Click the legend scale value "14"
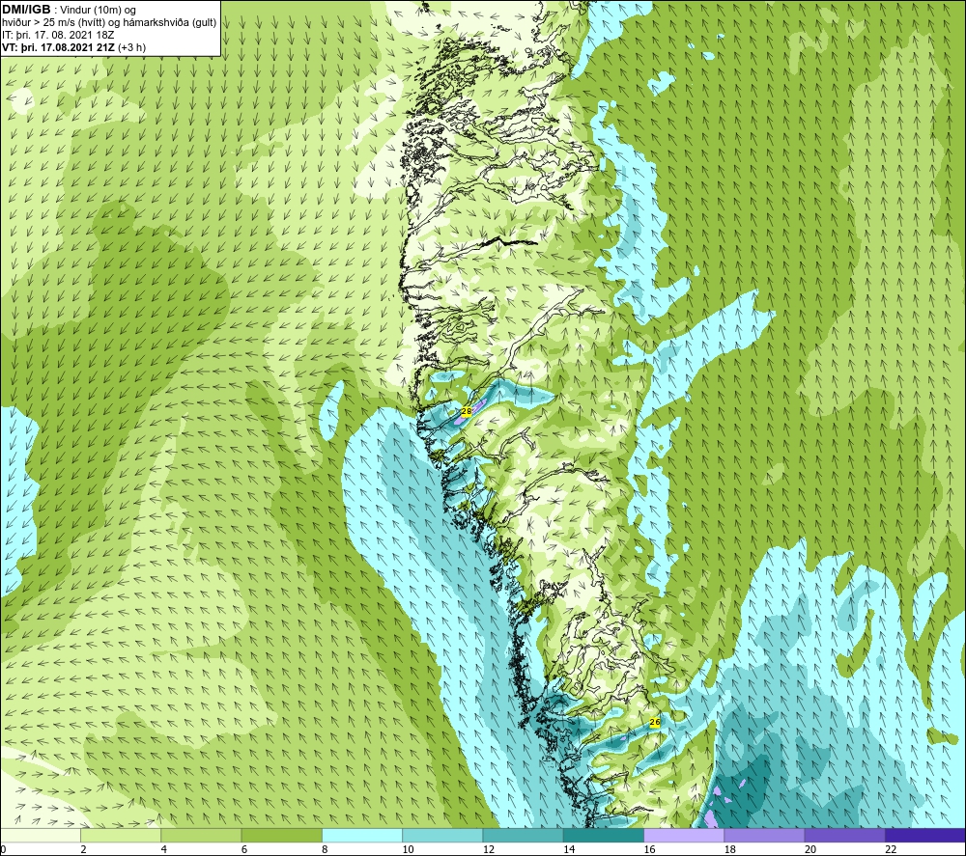The image size is (966, 856). (569, 849)
